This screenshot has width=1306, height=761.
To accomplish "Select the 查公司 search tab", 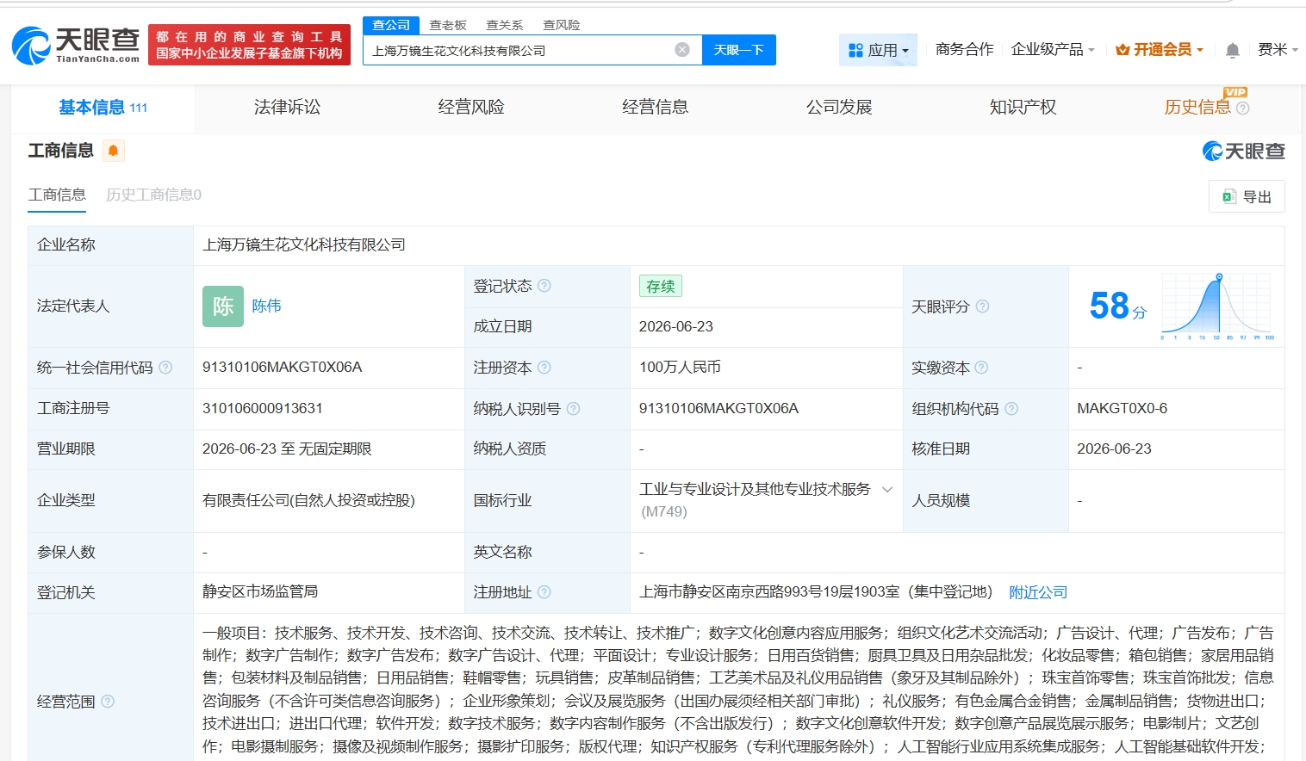I will [391, 25].
